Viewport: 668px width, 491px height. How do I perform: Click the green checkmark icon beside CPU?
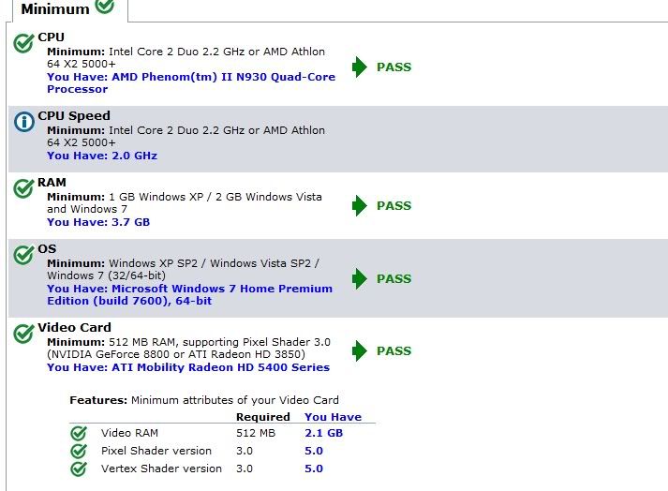(23, 42)
